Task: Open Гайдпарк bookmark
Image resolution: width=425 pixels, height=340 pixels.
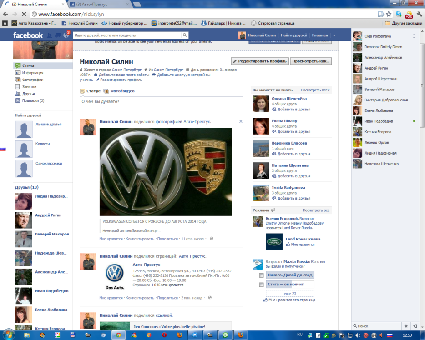Action: 223,23
